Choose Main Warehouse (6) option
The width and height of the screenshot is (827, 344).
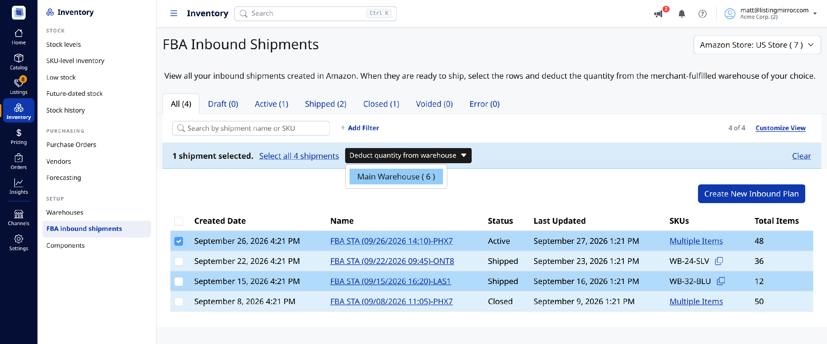coord(396,177)
